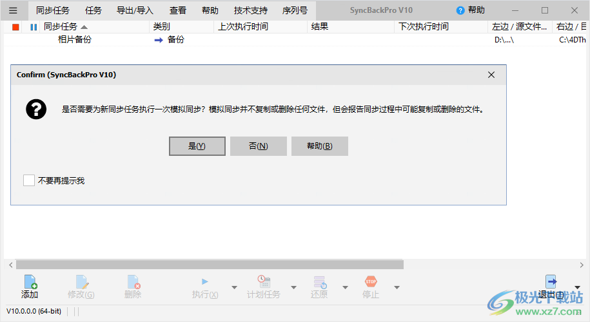This screenshot has height=322, width=590.
Task: Click the 执行(X) run icon
Action: point(204,282)
